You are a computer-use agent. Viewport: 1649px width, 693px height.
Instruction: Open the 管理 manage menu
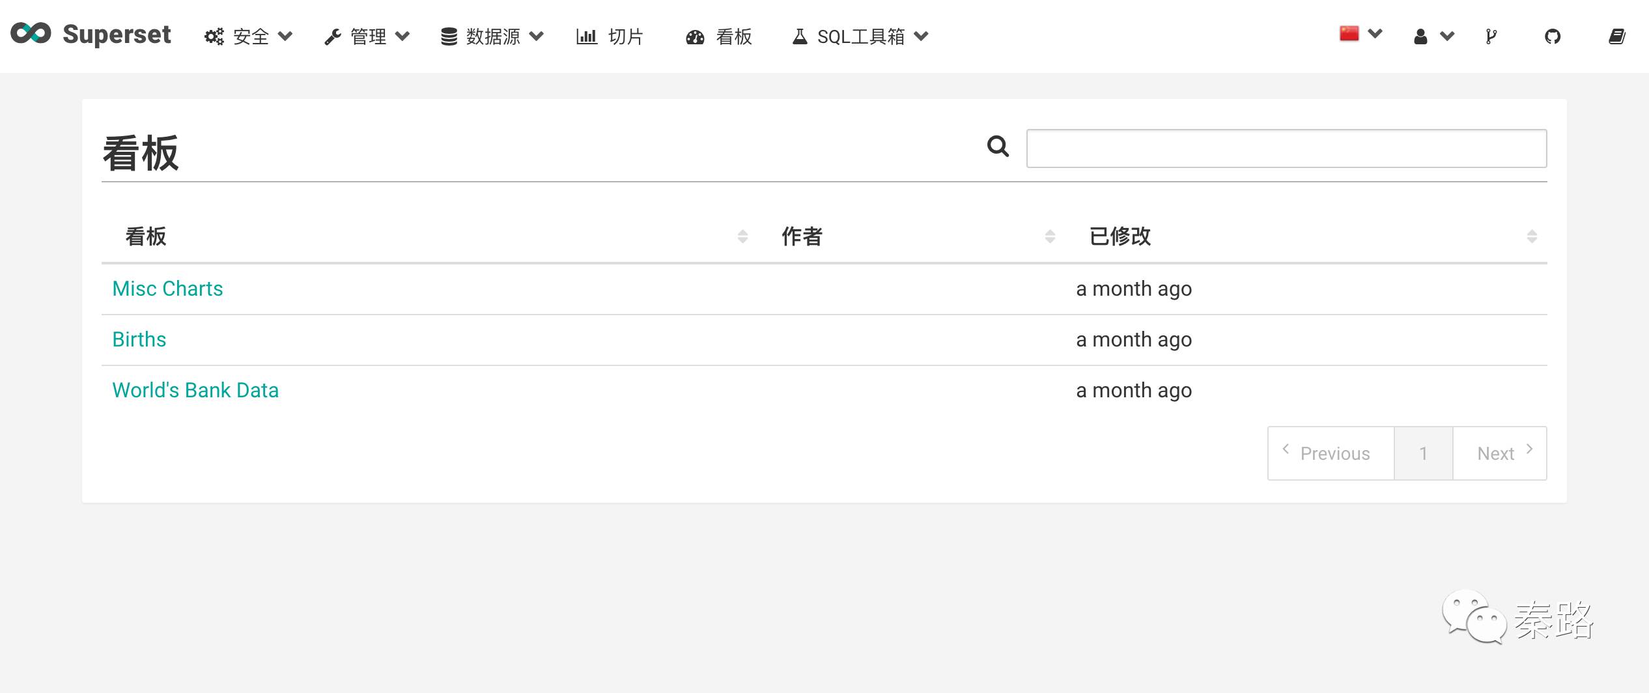[x=367, y=36]
